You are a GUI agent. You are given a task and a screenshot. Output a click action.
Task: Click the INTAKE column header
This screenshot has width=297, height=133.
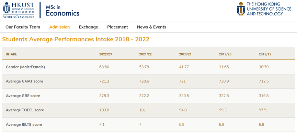tap(11, 54)
